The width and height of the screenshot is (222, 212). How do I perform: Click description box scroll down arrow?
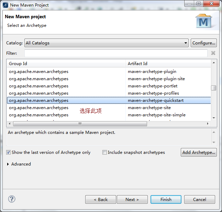coord(214,142)
